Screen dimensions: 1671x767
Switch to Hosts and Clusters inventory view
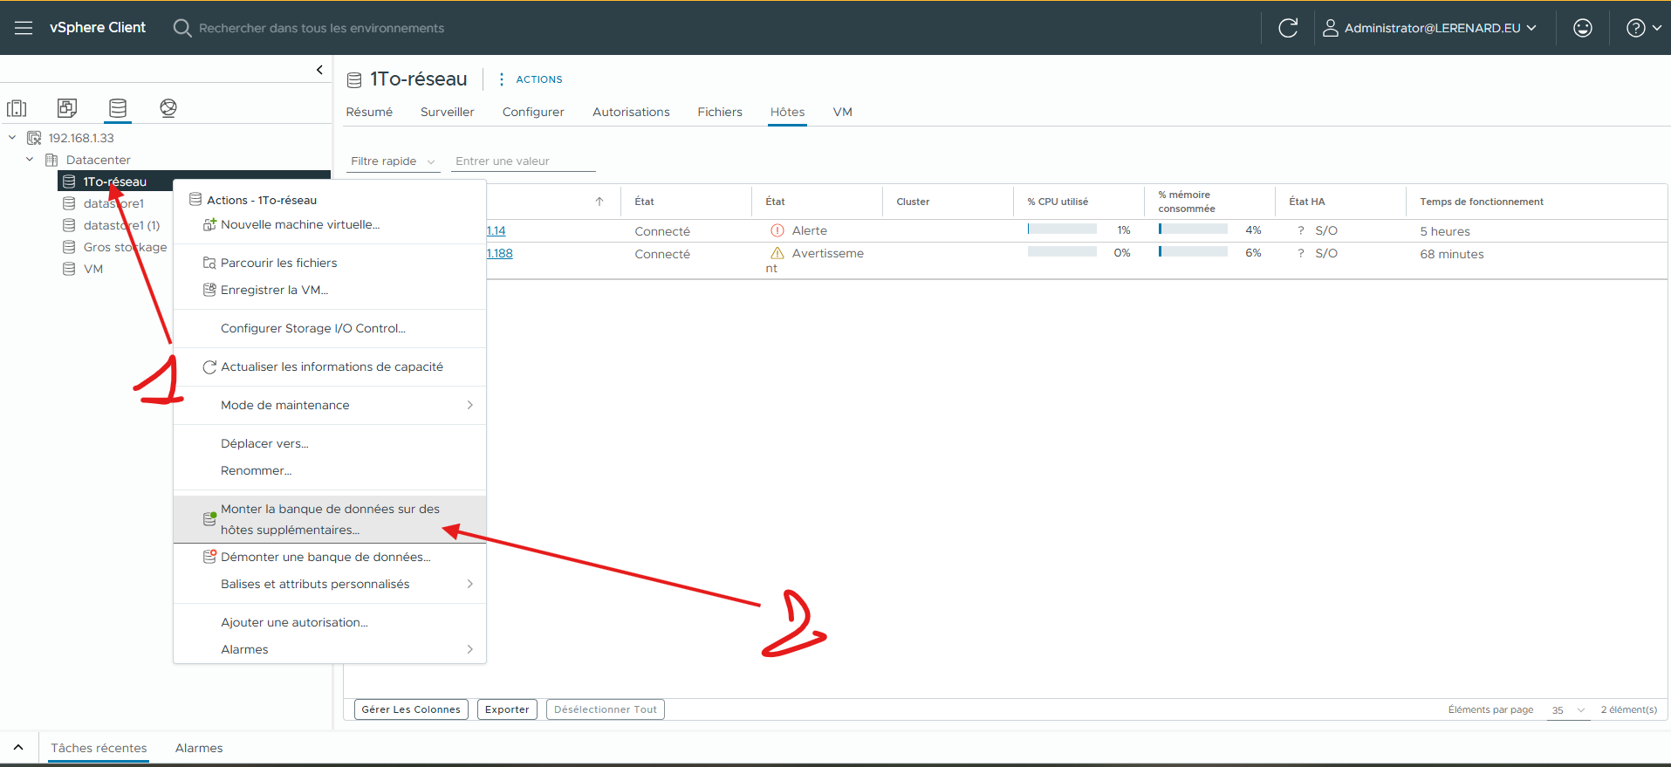pos(17,108)
